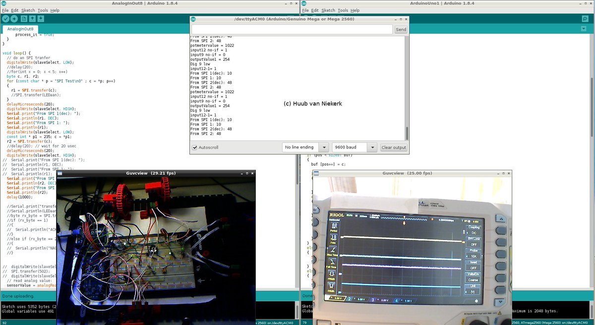Screen dimensions: 595x325
Task: Open Help menu in ArduinoUno1 window
Action: [355, 10]
